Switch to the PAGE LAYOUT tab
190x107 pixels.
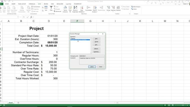22,4
